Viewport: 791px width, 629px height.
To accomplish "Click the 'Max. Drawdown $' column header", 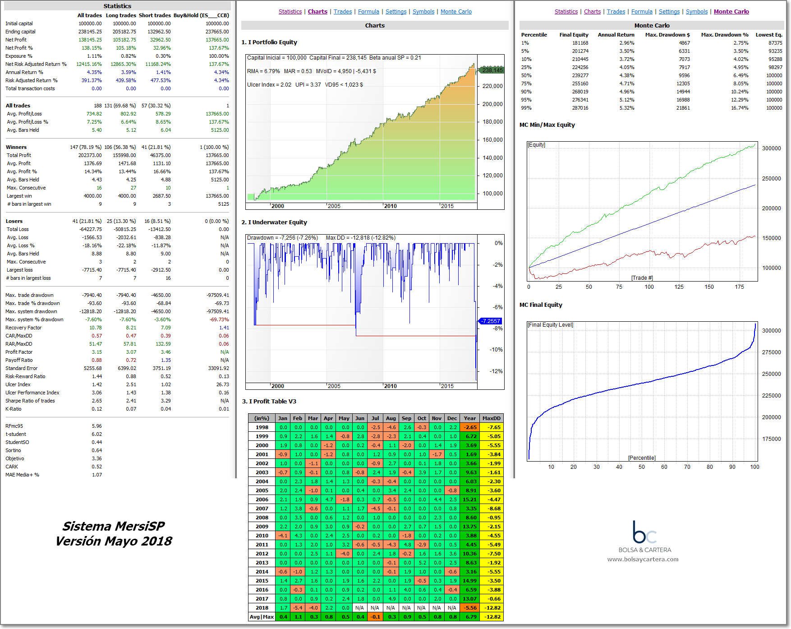I will [667, 35].
